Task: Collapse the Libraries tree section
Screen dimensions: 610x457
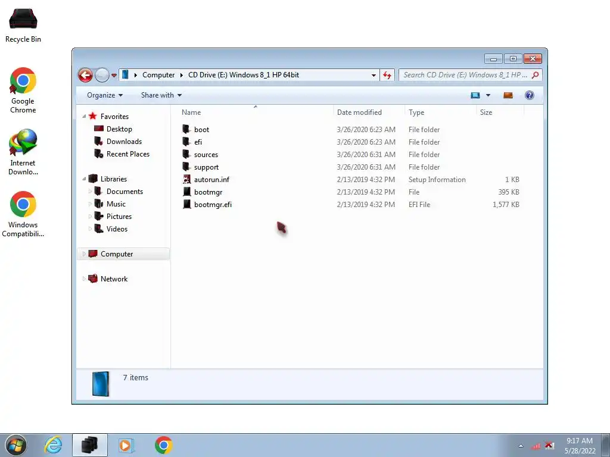Action: coord(84,179)
